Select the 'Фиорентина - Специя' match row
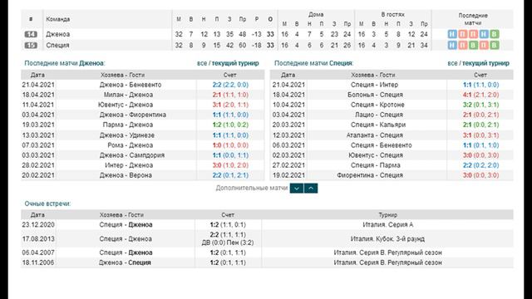Image resolution: width=532 pixels, height=299 pixels. coord(392,175)
